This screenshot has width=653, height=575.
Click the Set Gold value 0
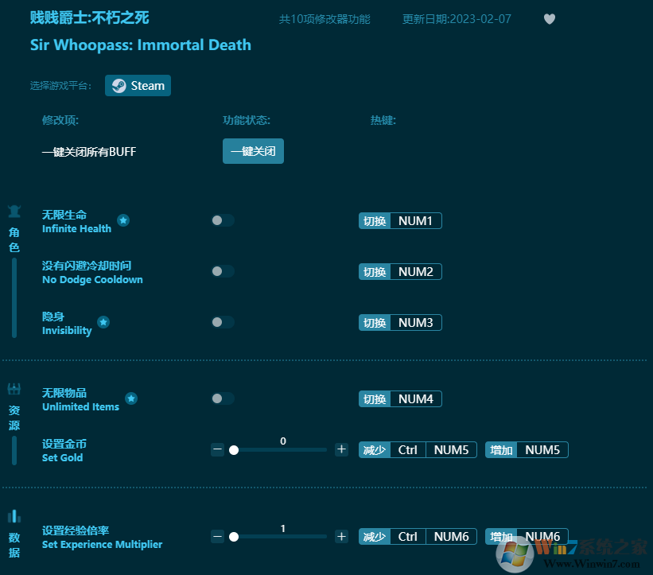click(x=283, y=441)
